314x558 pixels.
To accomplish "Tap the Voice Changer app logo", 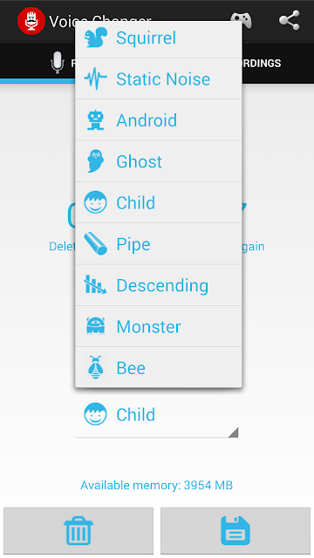I will (x=31, y=21).
